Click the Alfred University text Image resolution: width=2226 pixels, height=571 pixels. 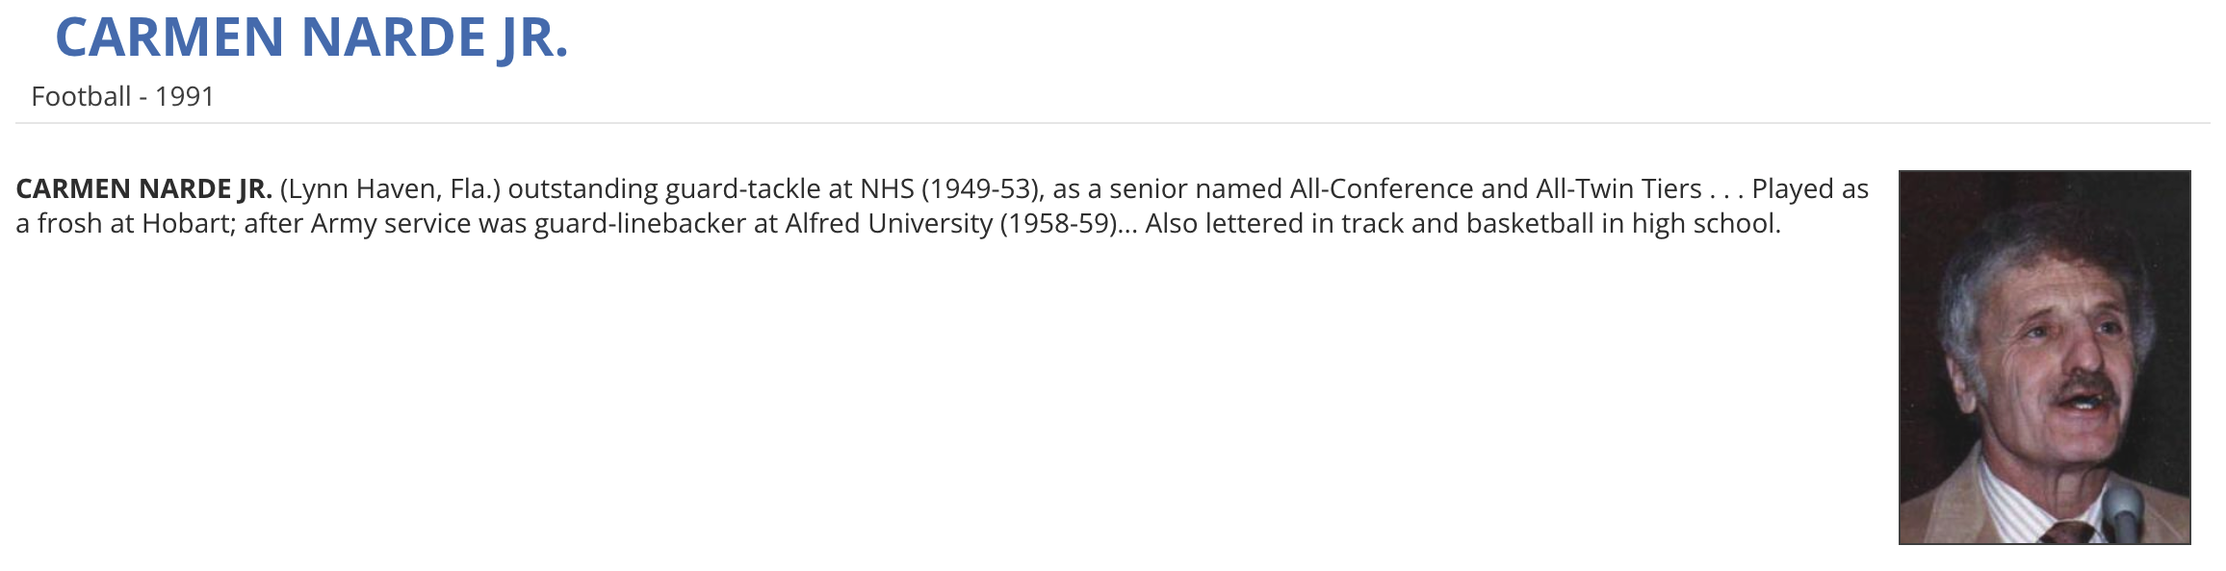(889, 223)
